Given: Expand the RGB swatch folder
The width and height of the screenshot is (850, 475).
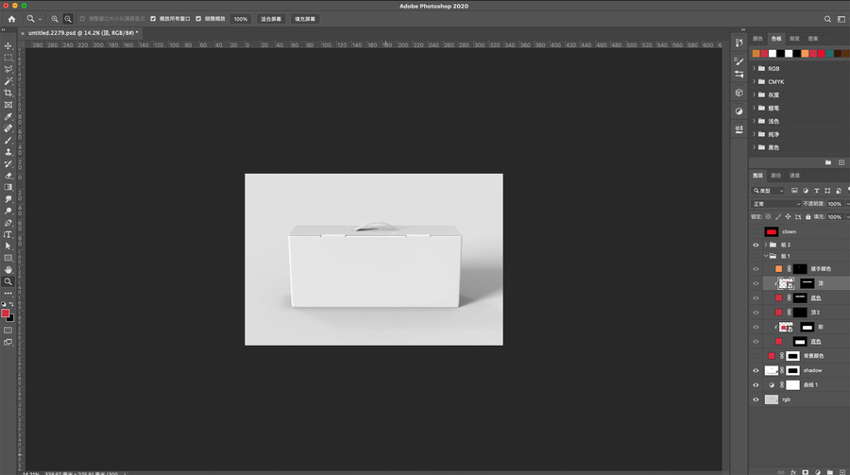Looking at the screenshot, I should click(x=754, y=68).
